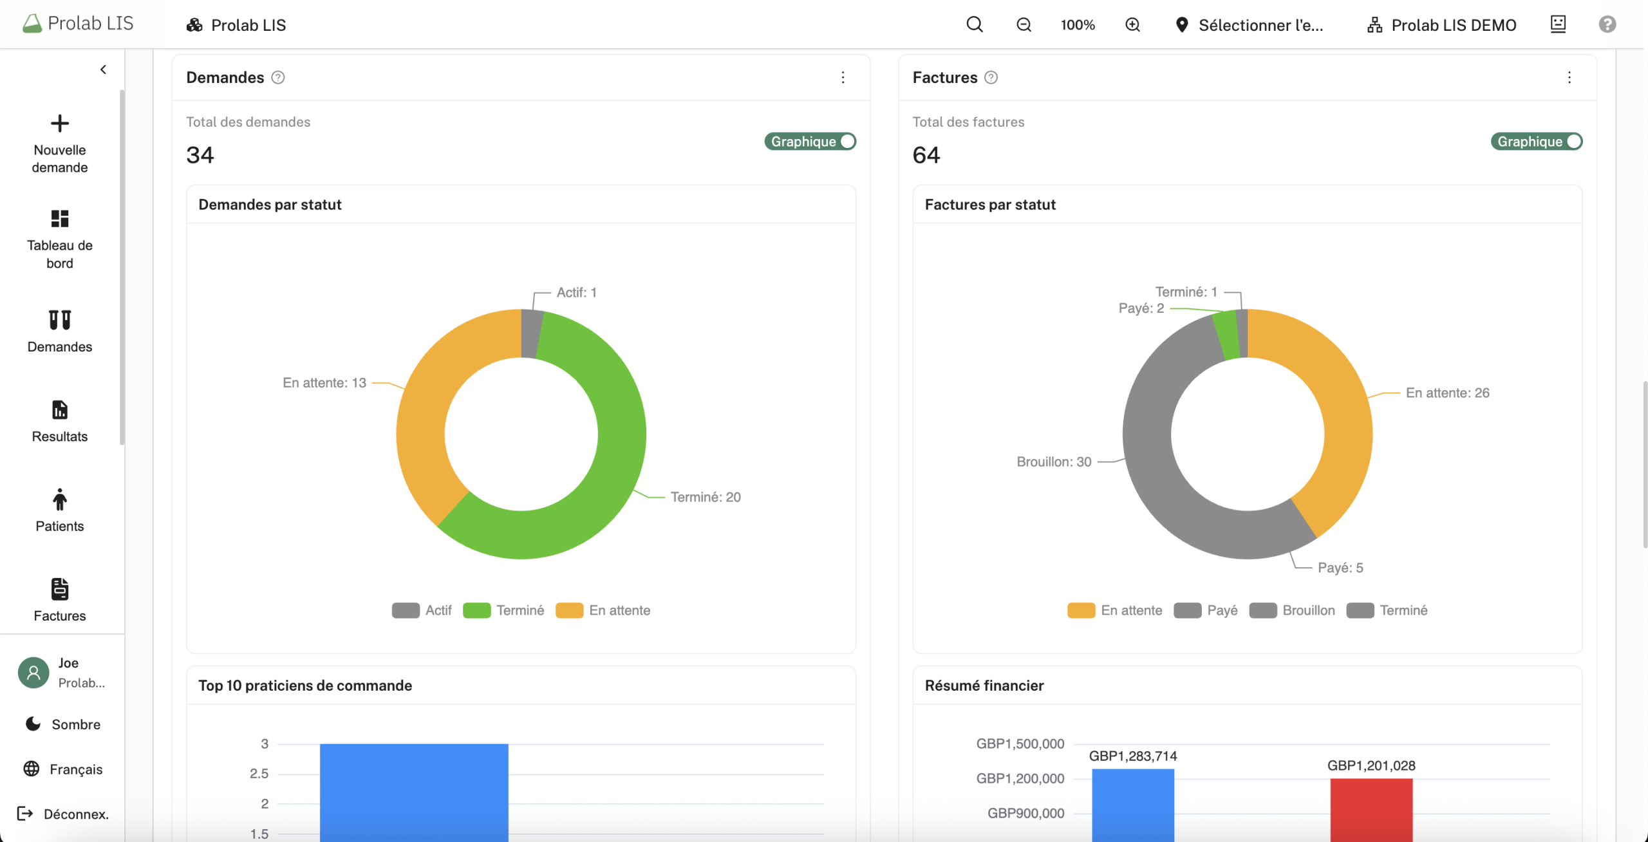Image resolution: width=1648 pixels, height=842 pixels.
Task: Click the globe language icon
Action: (x=32, y=769)
